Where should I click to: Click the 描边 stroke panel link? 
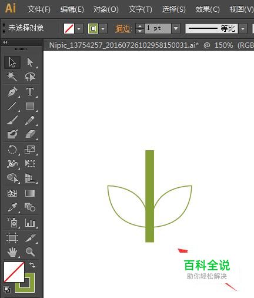coord(123,29)
